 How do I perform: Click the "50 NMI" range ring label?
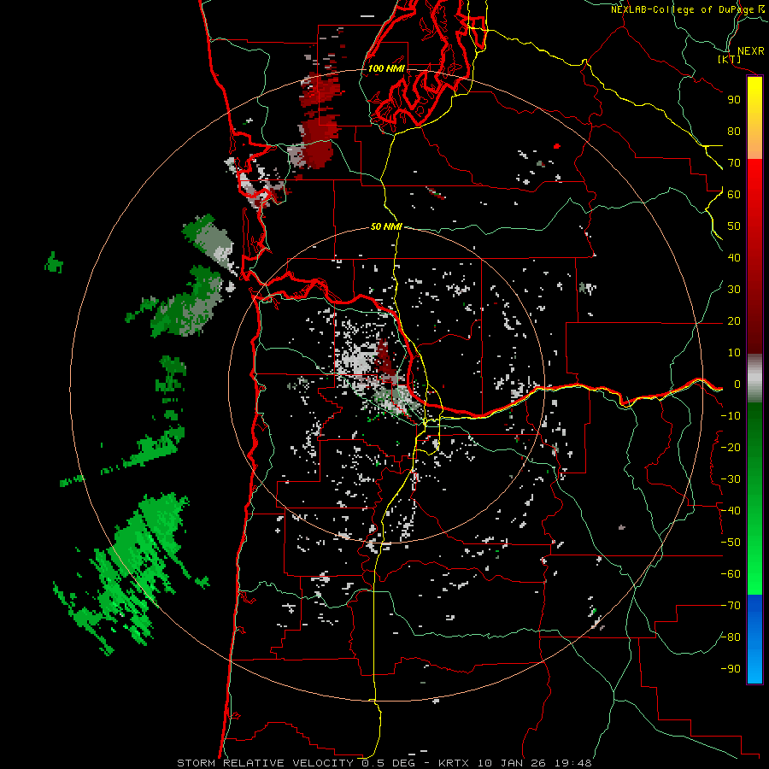click(386, 226)
